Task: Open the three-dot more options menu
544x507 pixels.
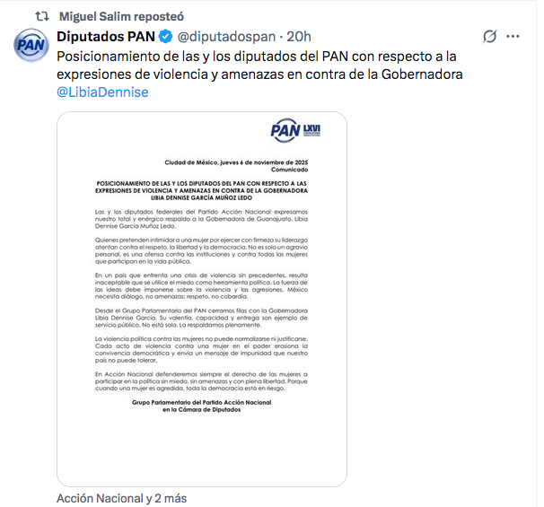Action: (x=513, y=36)
